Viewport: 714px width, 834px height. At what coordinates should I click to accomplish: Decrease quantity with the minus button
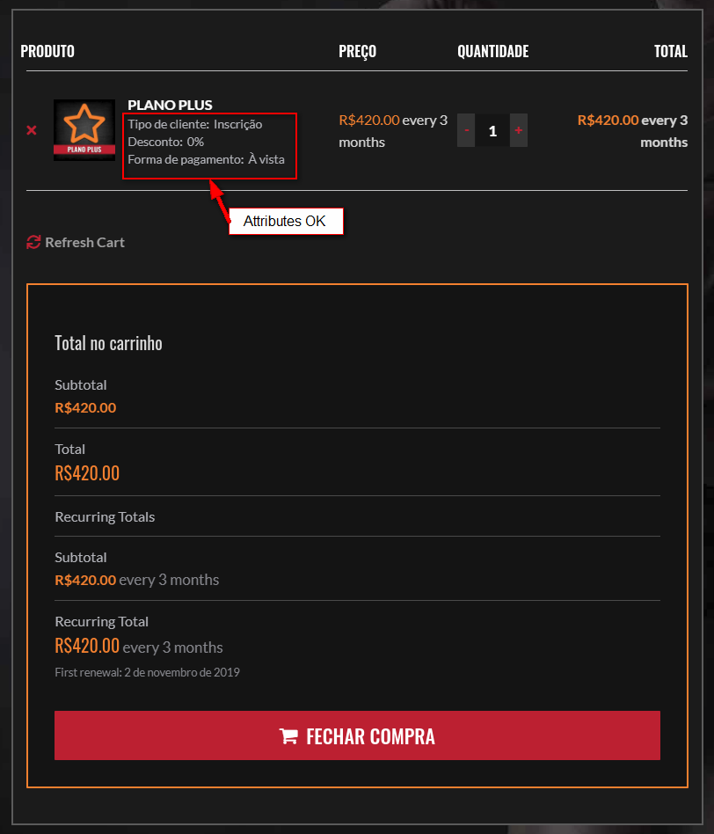pos(466,130)
